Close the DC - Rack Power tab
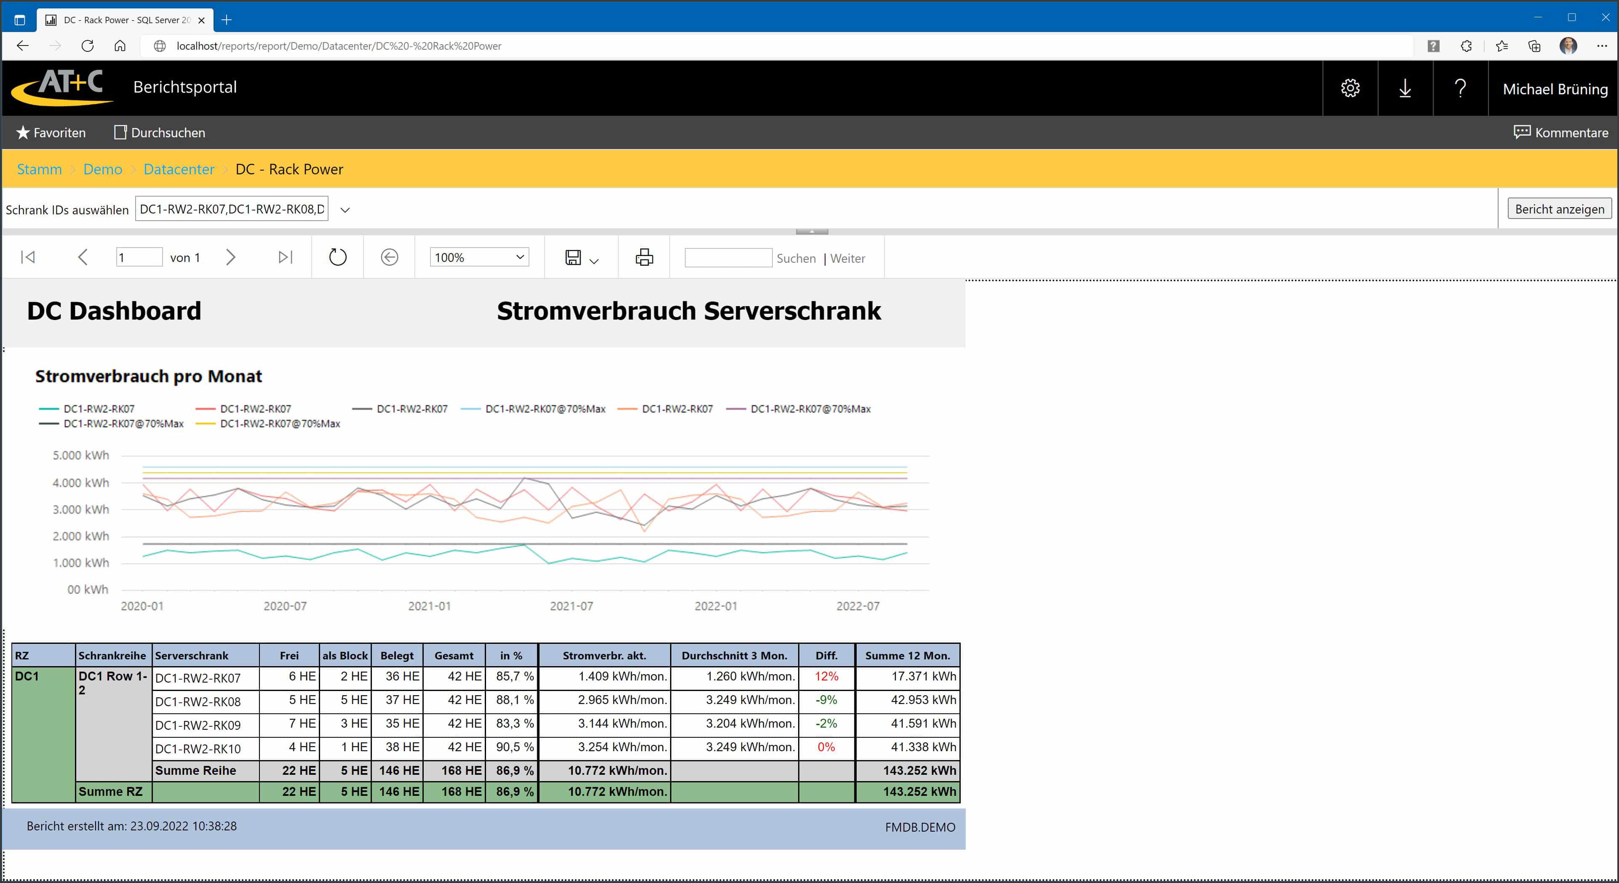Viewport: 1619px width, 883px height. (x=201, y=20)
